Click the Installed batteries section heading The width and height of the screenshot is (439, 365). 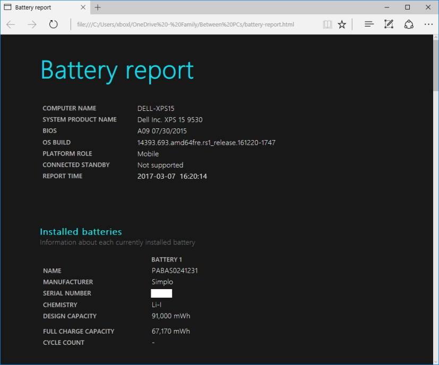[81, 232]
